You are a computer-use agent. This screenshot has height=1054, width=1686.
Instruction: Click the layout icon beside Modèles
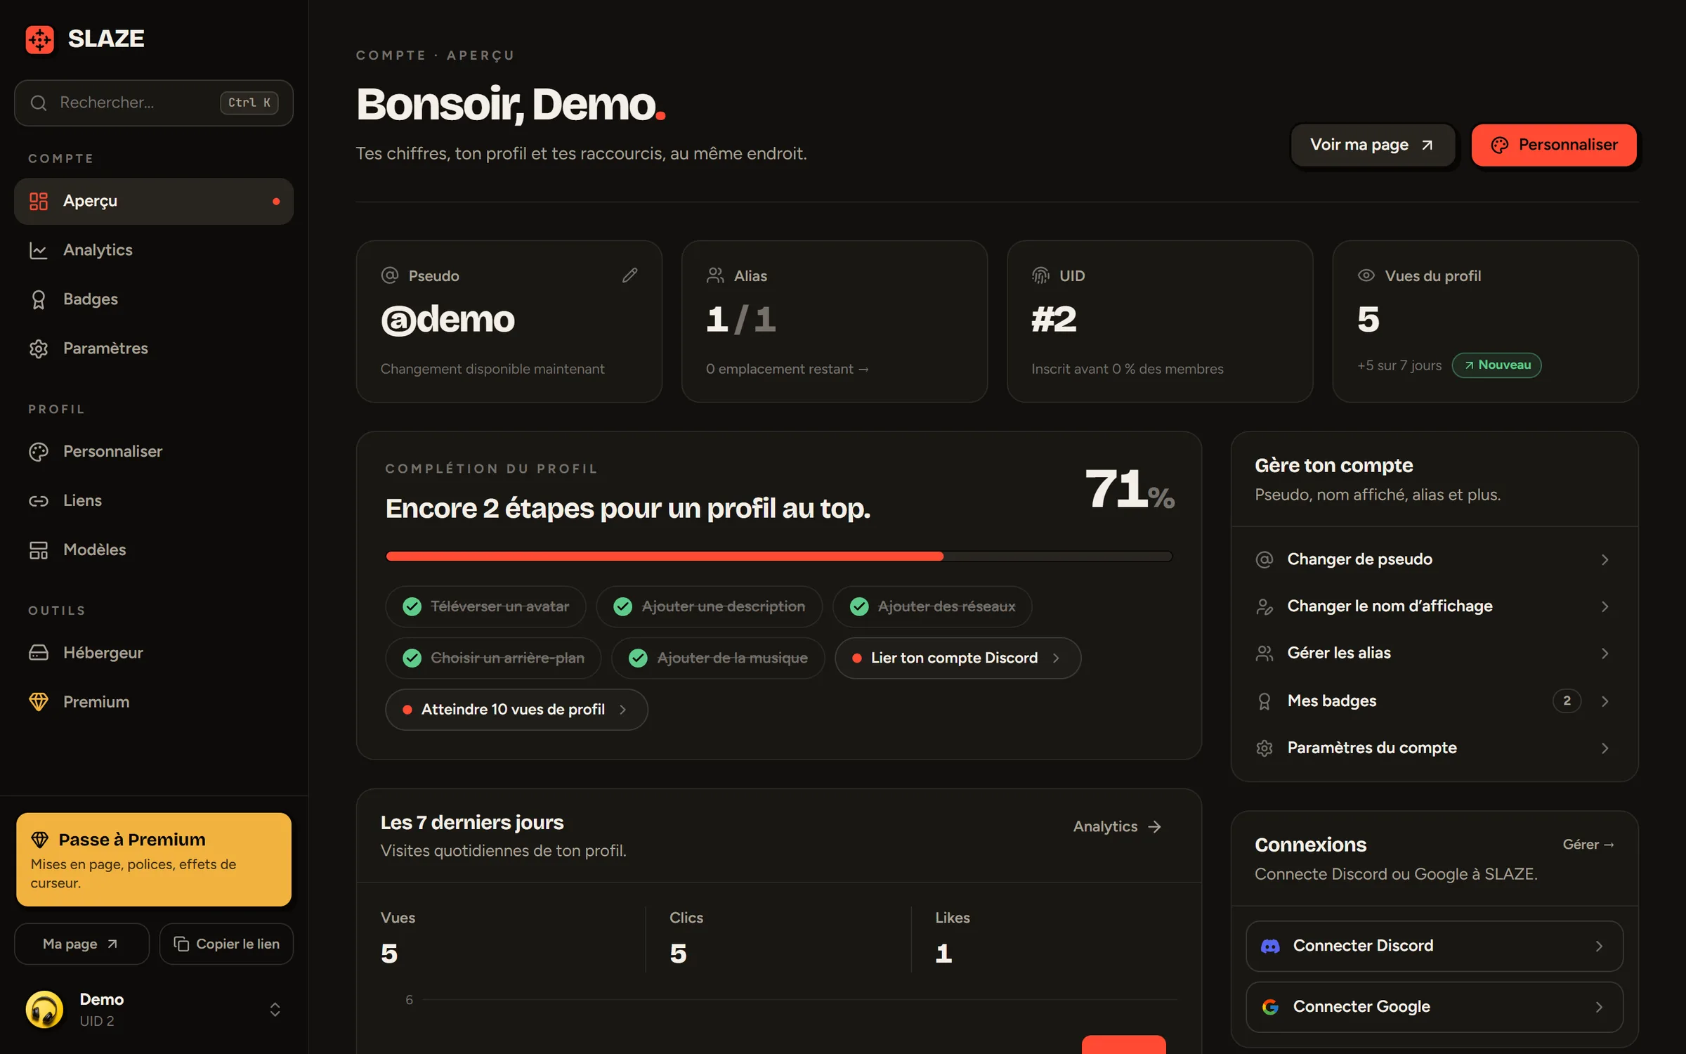[39, 550]
